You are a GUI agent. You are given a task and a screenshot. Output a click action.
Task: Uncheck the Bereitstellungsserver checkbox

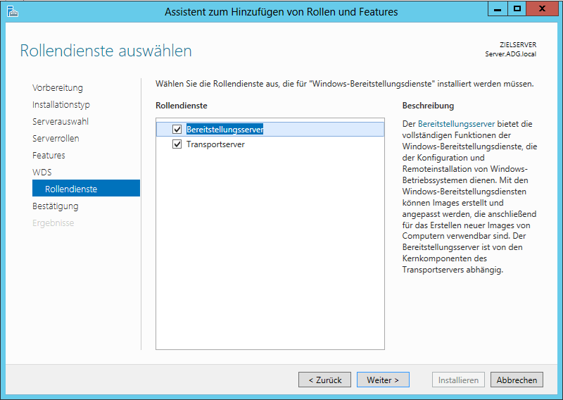(x=177, y=129)
